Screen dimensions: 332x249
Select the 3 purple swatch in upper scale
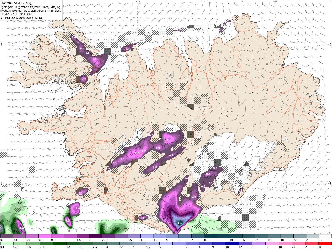(121, 236)
